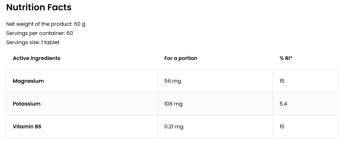Viewport: 352px width, 146px height.
Task: Select the Vitamin B6 row label
Action: pos(27,127)
